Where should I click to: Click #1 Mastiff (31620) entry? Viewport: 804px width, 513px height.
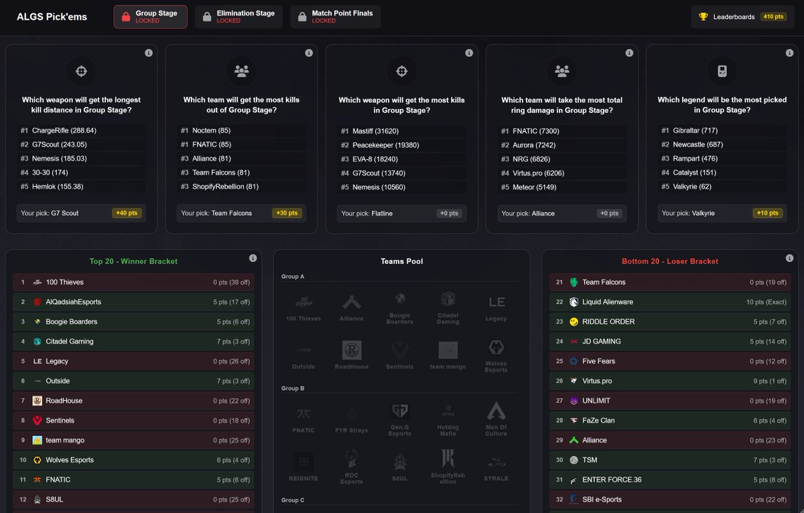pyautogui.click(x=401, y=131)
